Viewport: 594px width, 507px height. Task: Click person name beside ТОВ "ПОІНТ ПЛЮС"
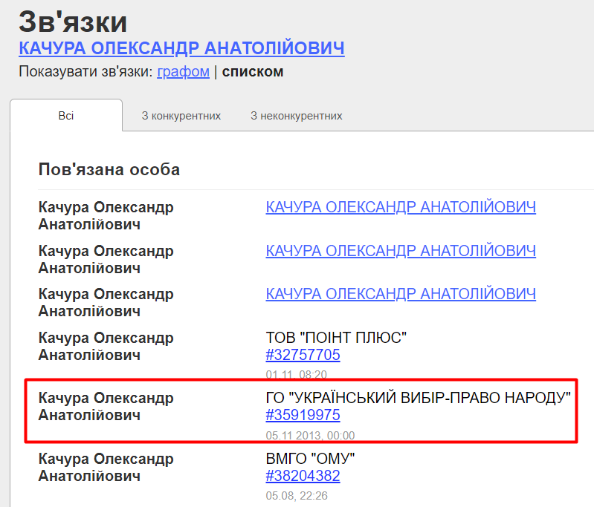(x=106, y=346)
